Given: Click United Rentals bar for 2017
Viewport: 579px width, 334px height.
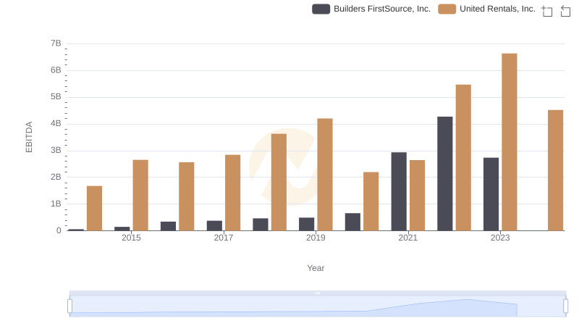Looking at the screenshot, I should 232,193.
